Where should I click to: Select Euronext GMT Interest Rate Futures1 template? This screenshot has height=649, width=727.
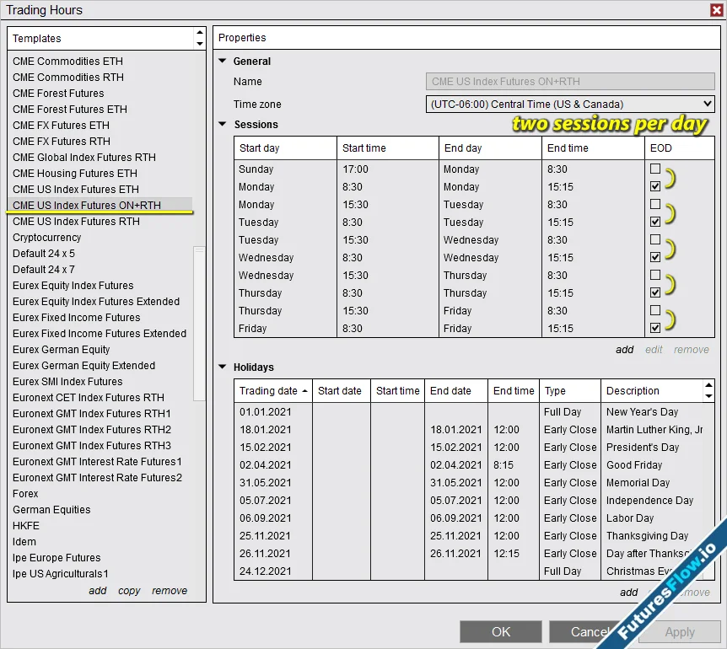coord(97,461)
